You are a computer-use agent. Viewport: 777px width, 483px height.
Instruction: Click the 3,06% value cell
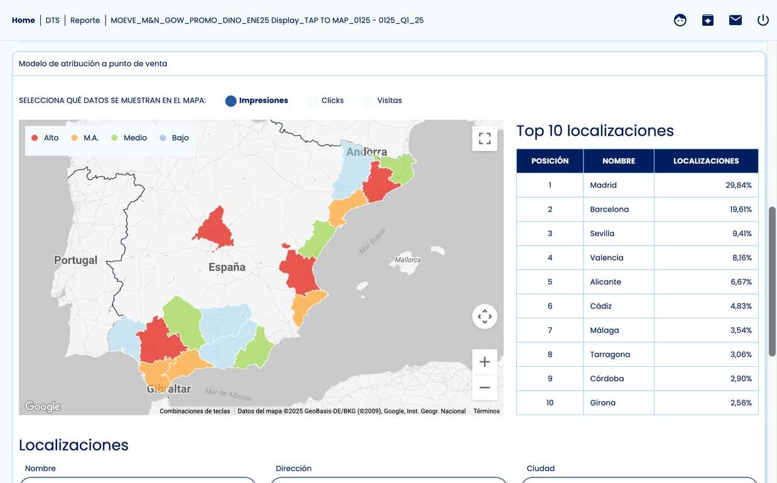click(x=706, y=354)
